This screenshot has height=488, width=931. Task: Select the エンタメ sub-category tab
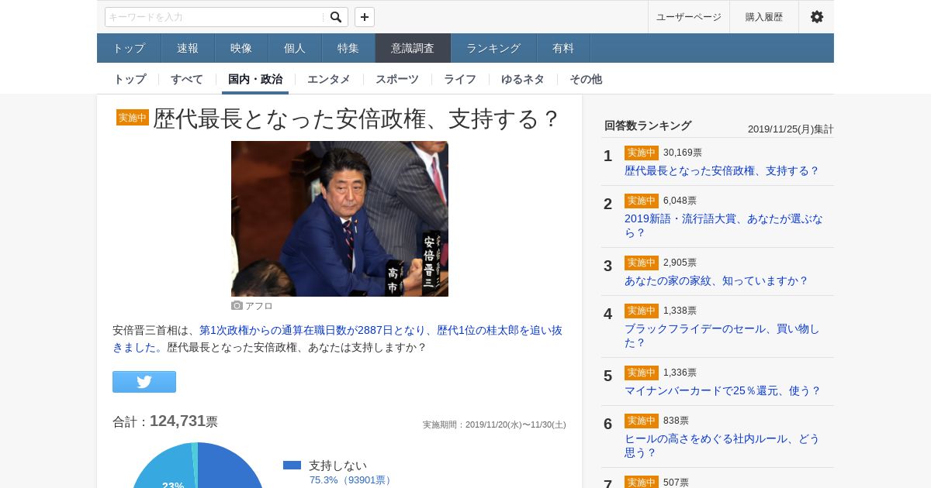point(329,79)
